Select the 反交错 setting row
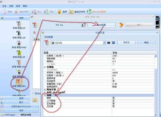 coord(99,107)
